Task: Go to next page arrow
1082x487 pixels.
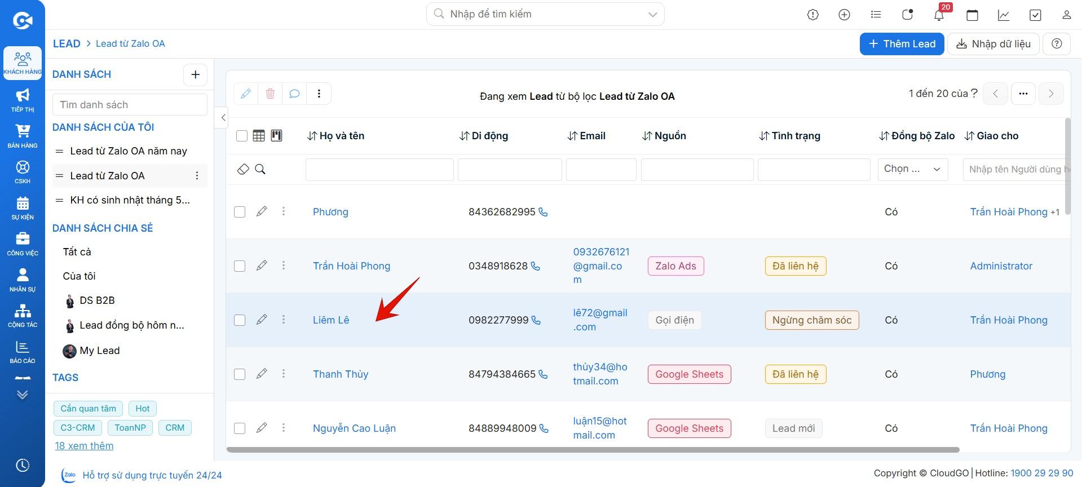Action: pos(1051,94)
